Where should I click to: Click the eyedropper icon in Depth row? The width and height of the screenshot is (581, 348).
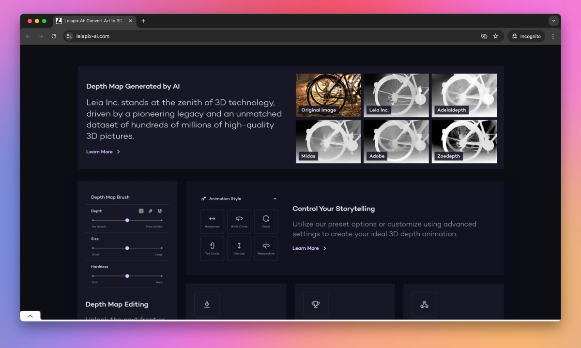150,211
